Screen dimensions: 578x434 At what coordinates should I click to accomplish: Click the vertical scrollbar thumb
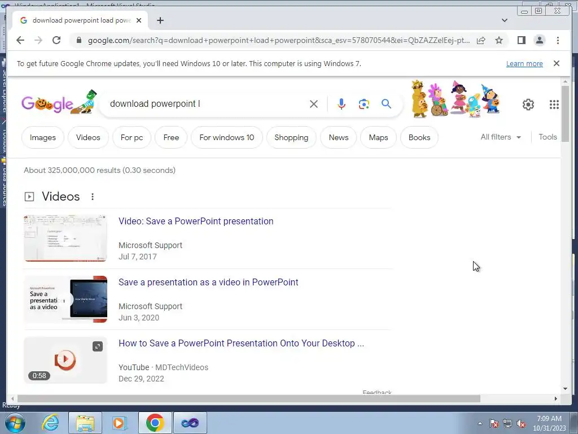coord(565,114)
